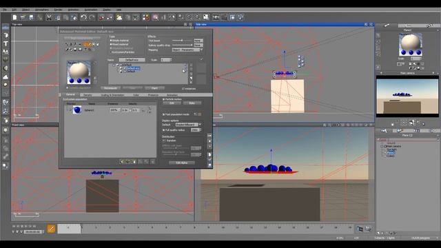Select EcoSystem/Particles radio option
This screenshot has width=441, height=248.
pos(111,52)
